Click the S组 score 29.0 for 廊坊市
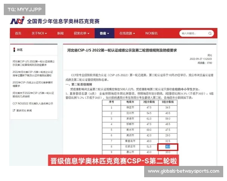The width and height of the screenshot is (227, 181). [x=168, y=135]
